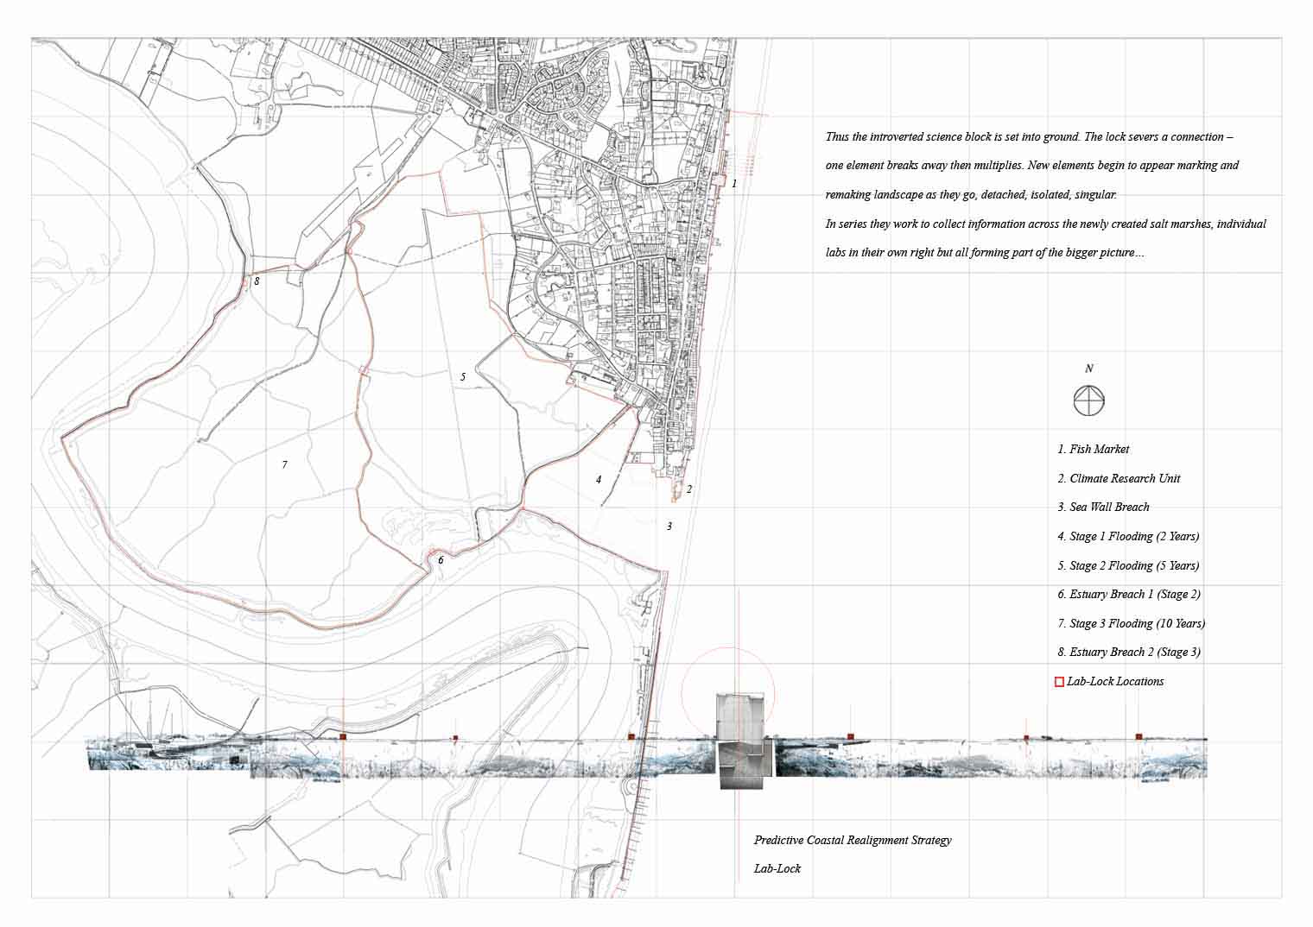Image resolution: width=1313 pixels, height=927 pixels.
Task: Choose 'Stage 3 Flooding (10 Years)' legend item
Action: click(x=1131, y=623)
